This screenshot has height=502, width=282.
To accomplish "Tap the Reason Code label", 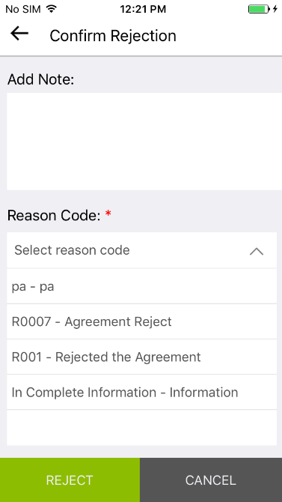I will pos(55,216).
